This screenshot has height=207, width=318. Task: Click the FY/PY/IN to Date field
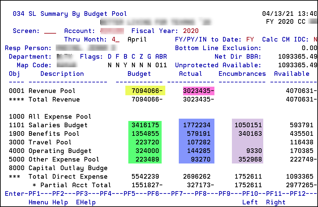(x=250, y=39)
